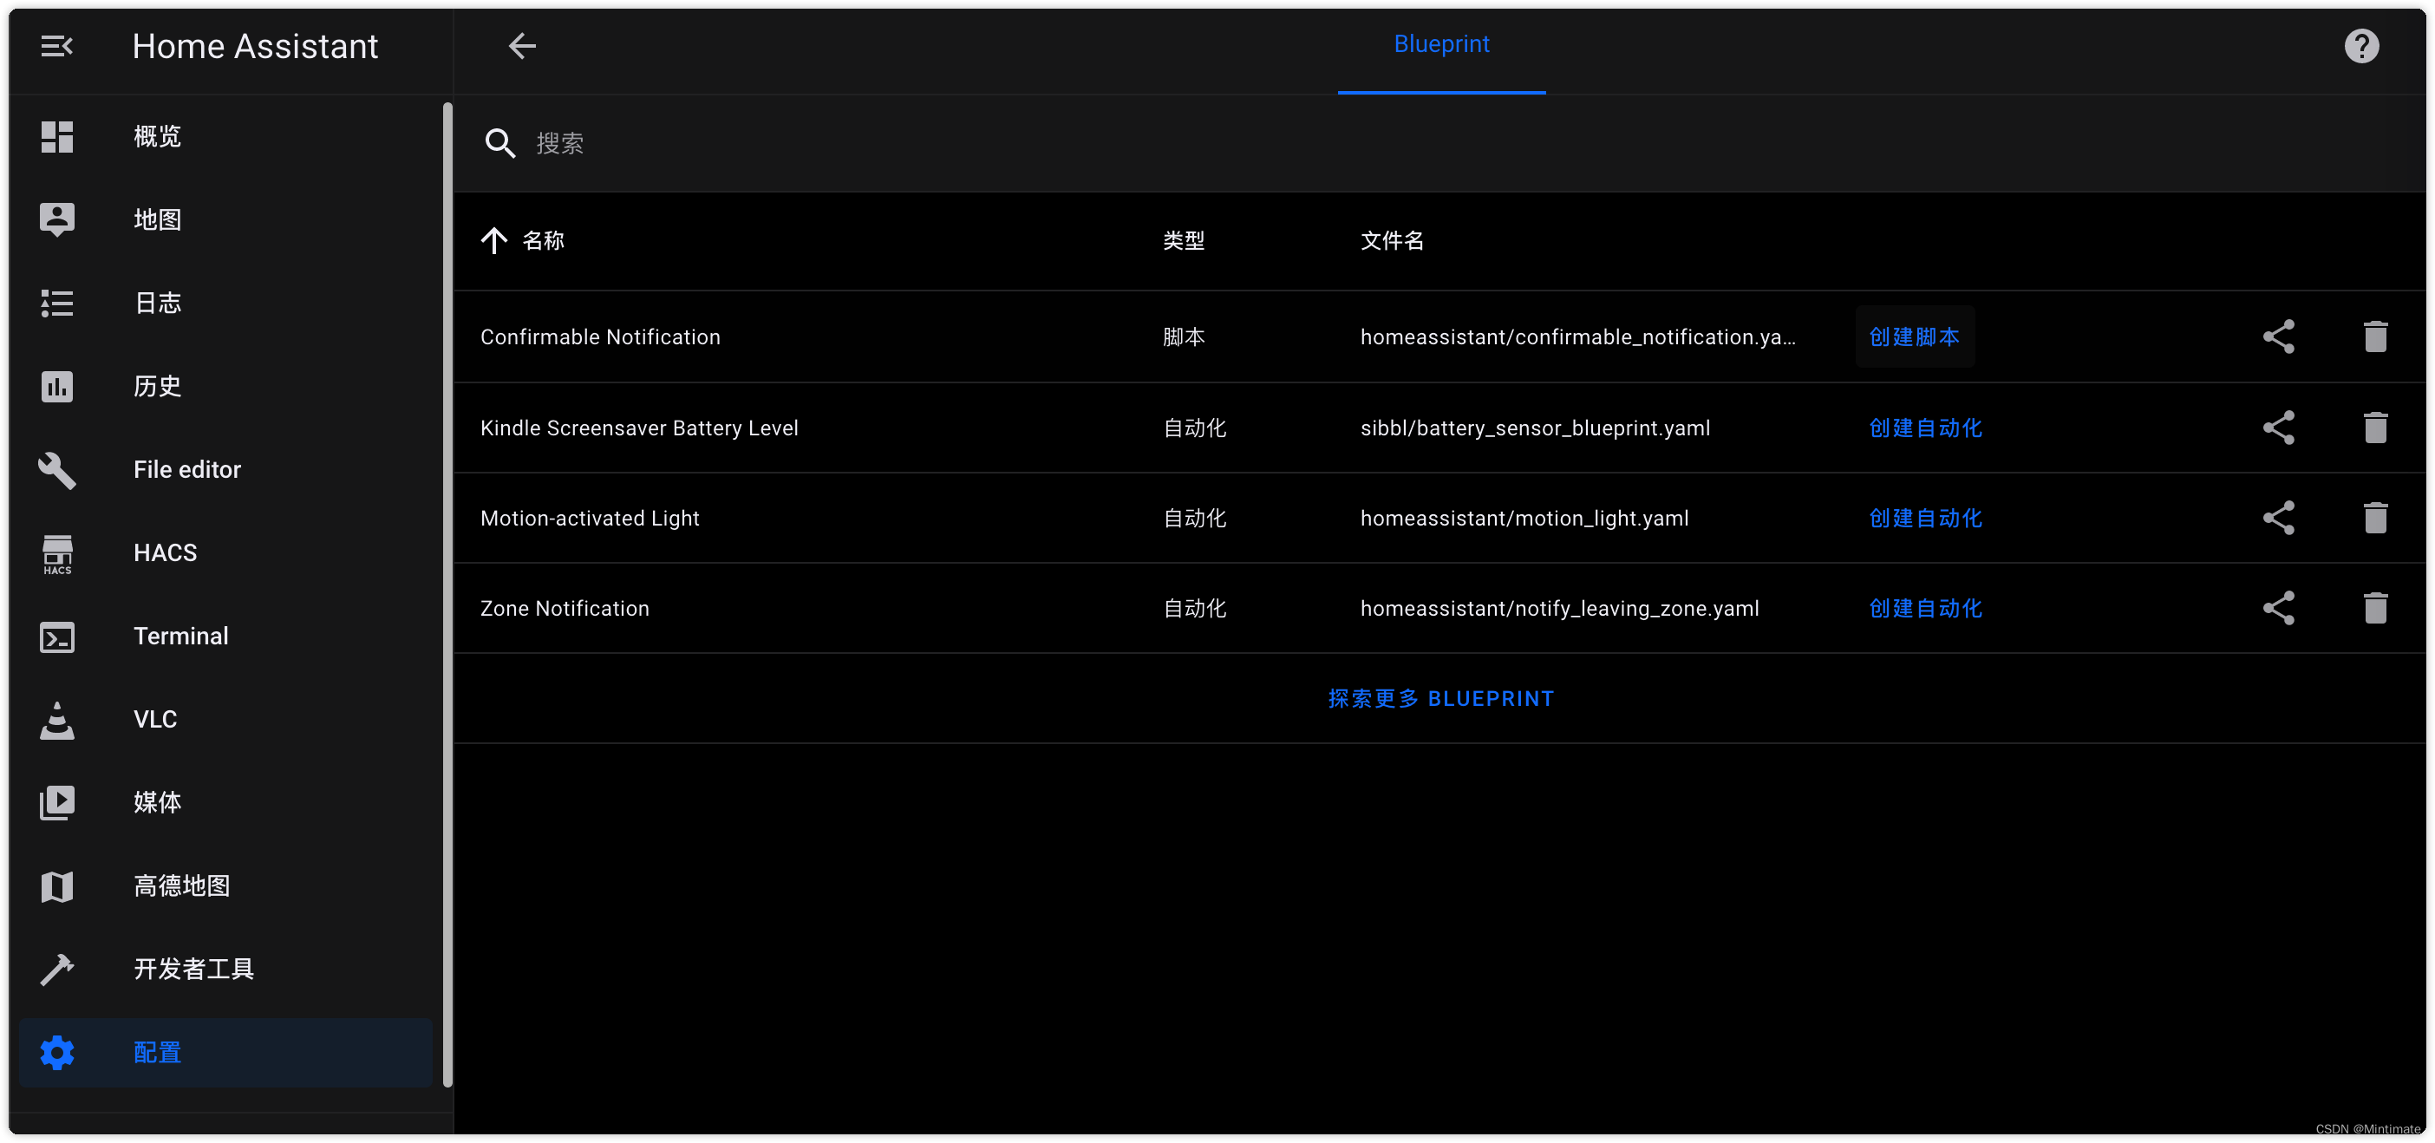The width and height of the screenshot is (2435, 1143).
Task: Click the sidebar vertical scrollbar
Action: [x=447, y=596]
